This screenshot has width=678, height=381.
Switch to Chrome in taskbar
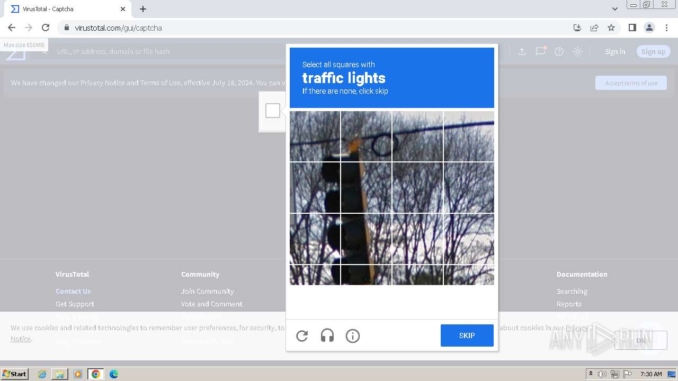(96, 374)
